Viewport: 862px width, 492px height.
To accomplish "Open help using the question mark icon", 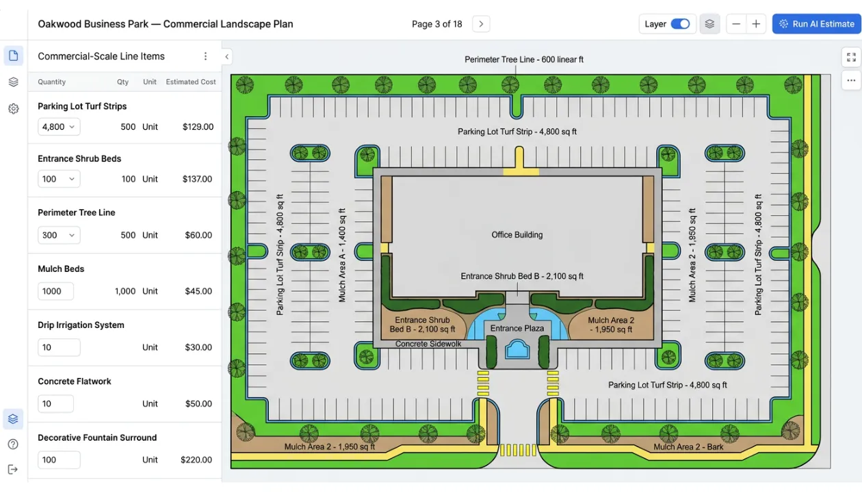I will (x=13, y=443).
